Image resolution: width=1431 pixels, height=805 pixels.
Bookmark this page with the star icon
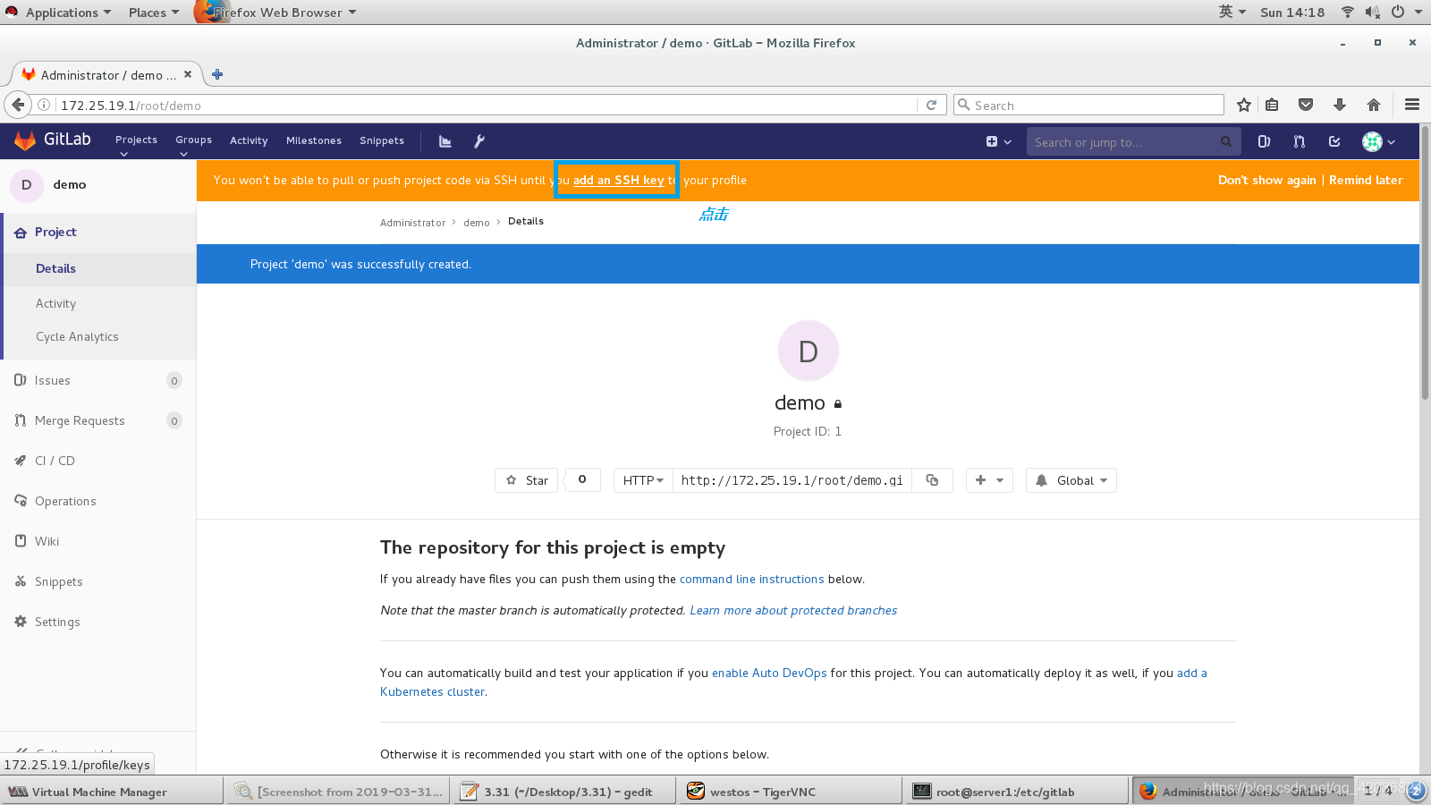[x=1243, y=105]
